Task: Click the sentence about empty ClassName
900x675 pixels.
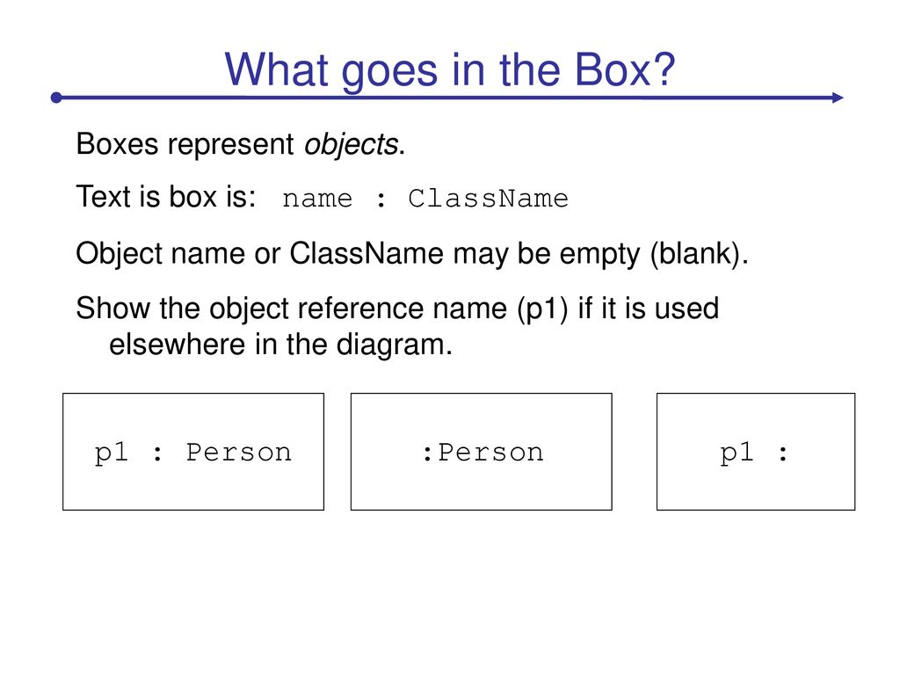Action: point(412,254)
